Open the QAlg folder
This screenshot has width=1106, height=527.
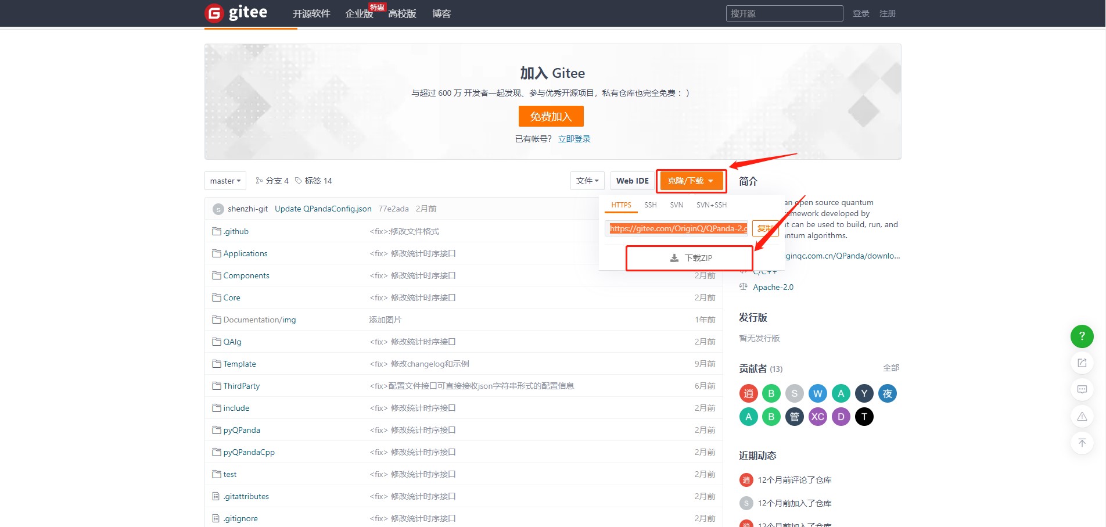point(232,342)
